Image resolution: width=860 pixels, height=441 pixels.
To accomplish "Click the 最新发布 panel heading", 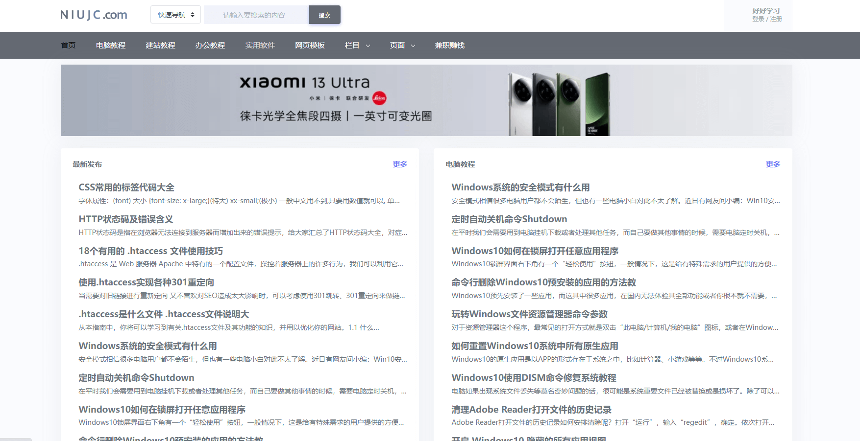I will coord(87,164).
